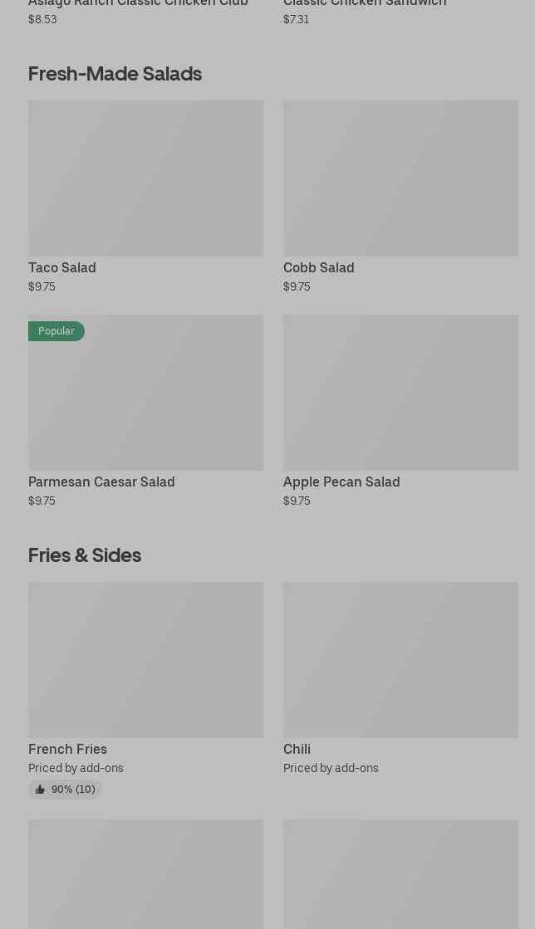Select the Cobb Salad image
Screen dimensions: 535x929
click(x=400, y=178)
